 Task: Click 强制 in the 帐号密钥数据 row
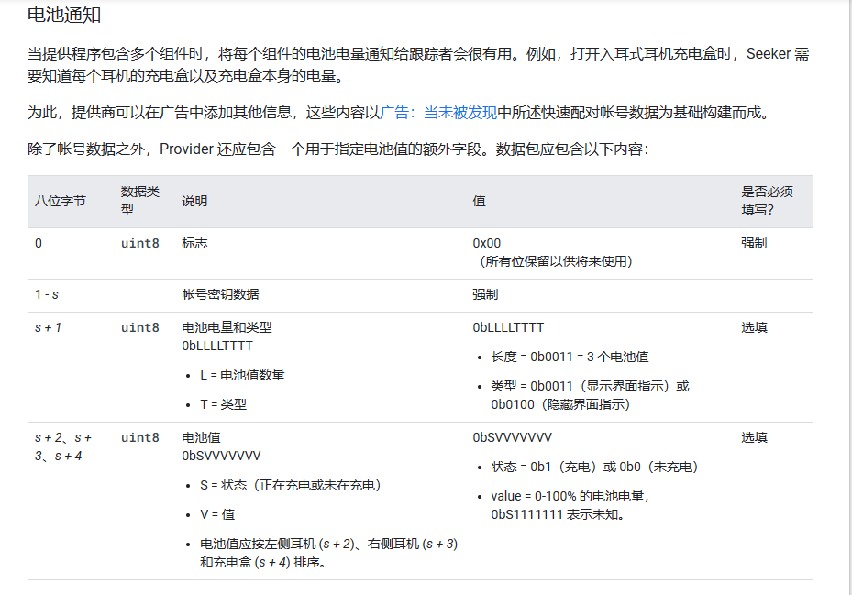485,294
